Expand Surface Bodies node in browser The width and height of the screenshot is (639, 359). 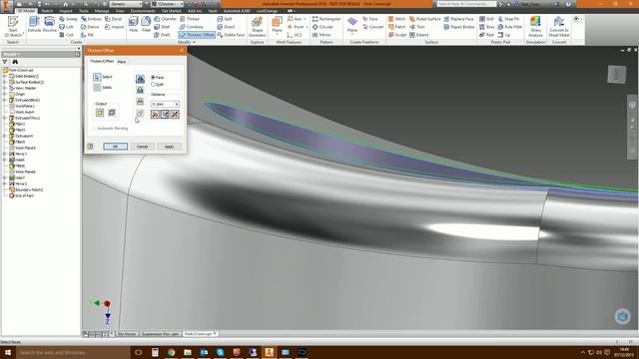[5, 82]
